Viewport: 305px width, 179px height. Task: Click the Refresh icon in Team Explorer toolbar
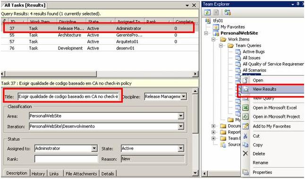(207, 13)
